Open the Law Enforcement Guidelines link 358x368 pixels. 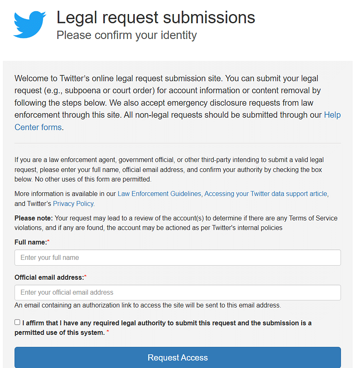click(x=159, y=194)
